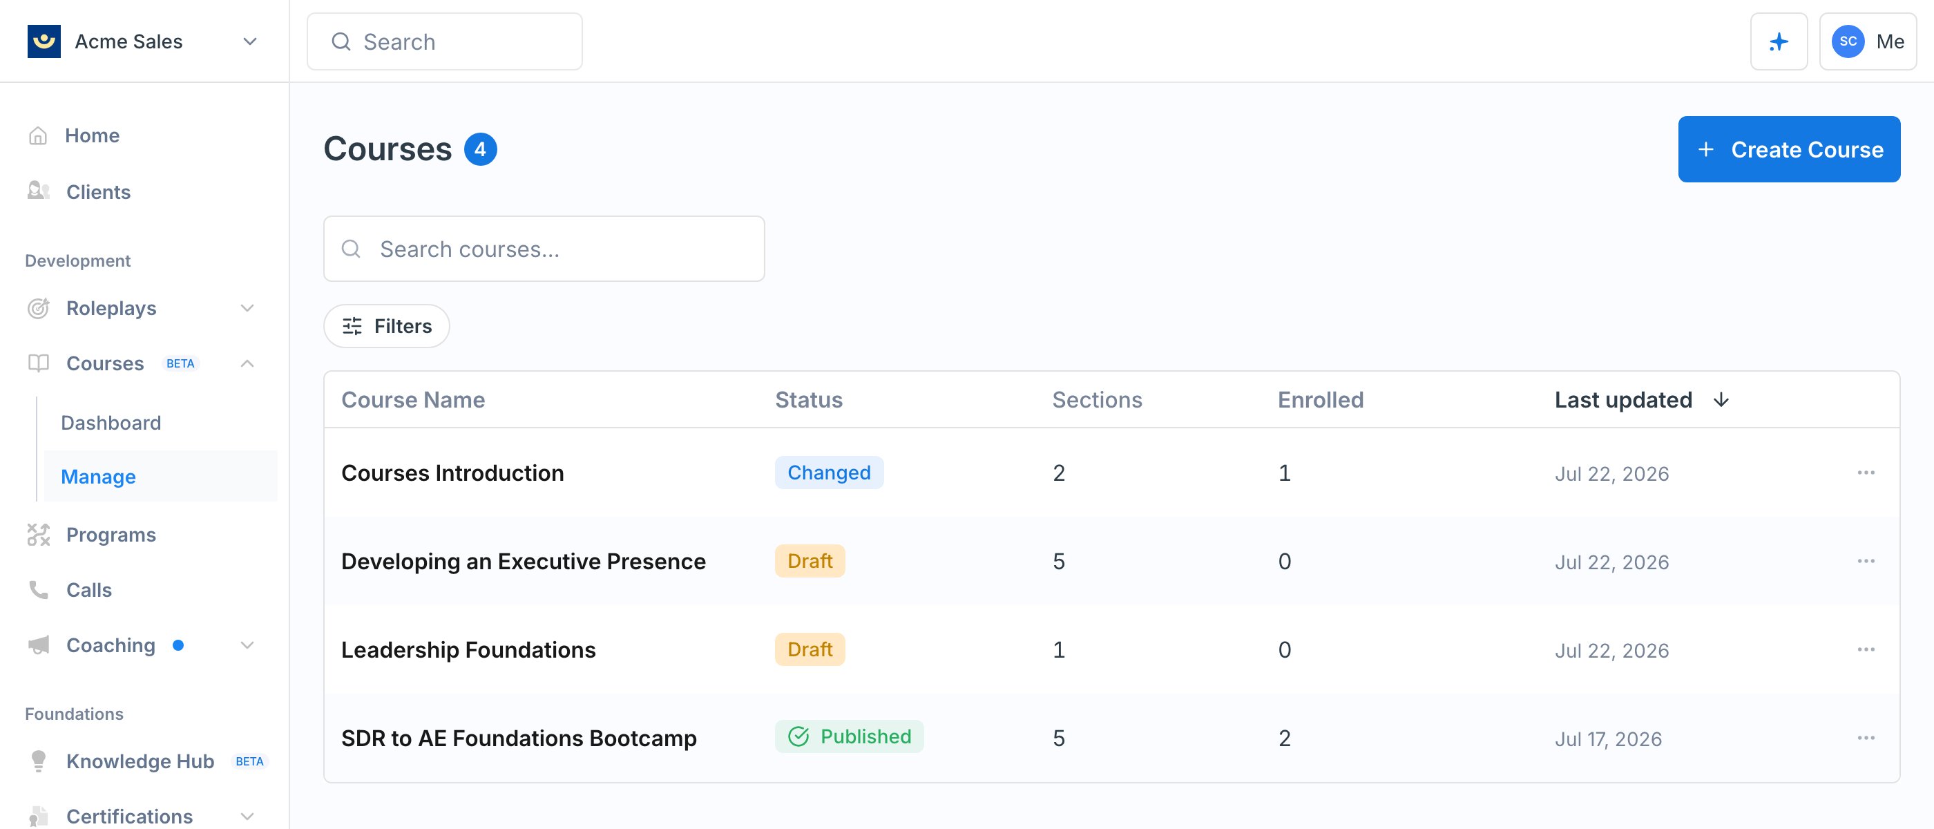Open Clients in the sidebar
The height and width of the screenshot is (829, 1934).
(98, 191)
